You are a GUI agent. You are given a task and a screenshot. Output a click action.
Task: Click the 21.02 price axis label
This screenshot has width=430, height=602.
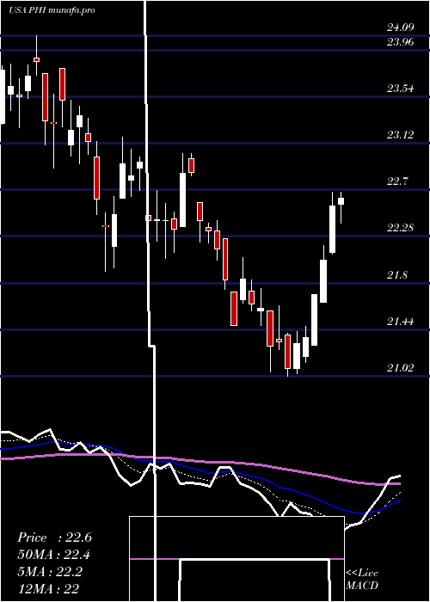pos(400,368)
